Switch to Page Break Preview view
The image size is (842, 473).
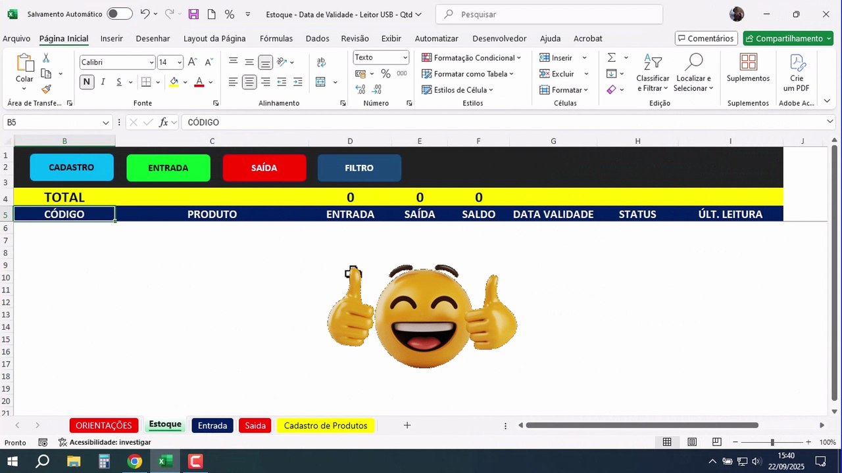click(x=717, y=442)
